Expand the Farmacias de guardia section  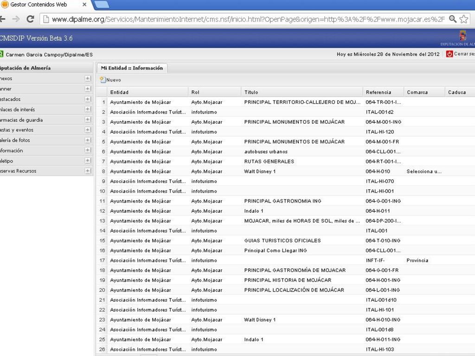point(88,120)
